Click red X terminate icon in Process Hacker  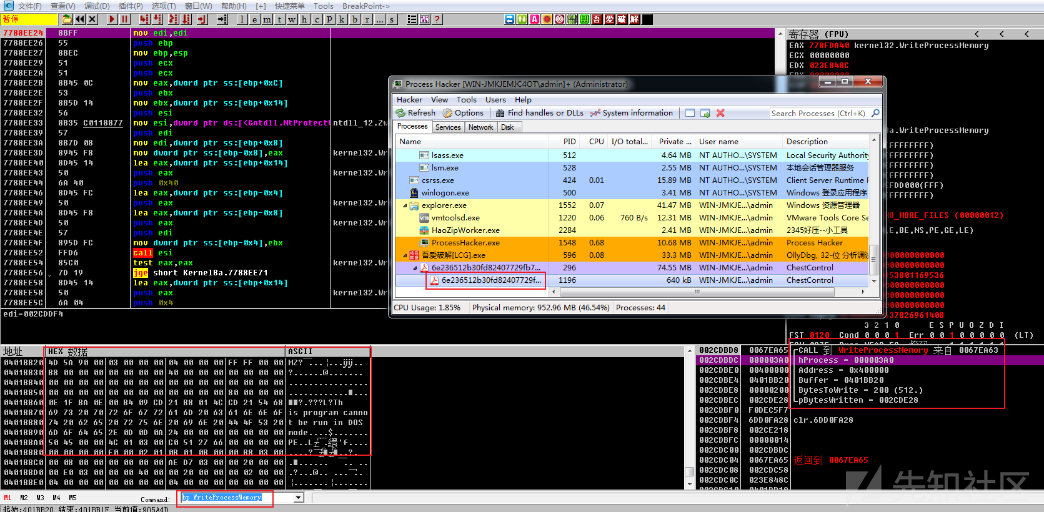720,113
